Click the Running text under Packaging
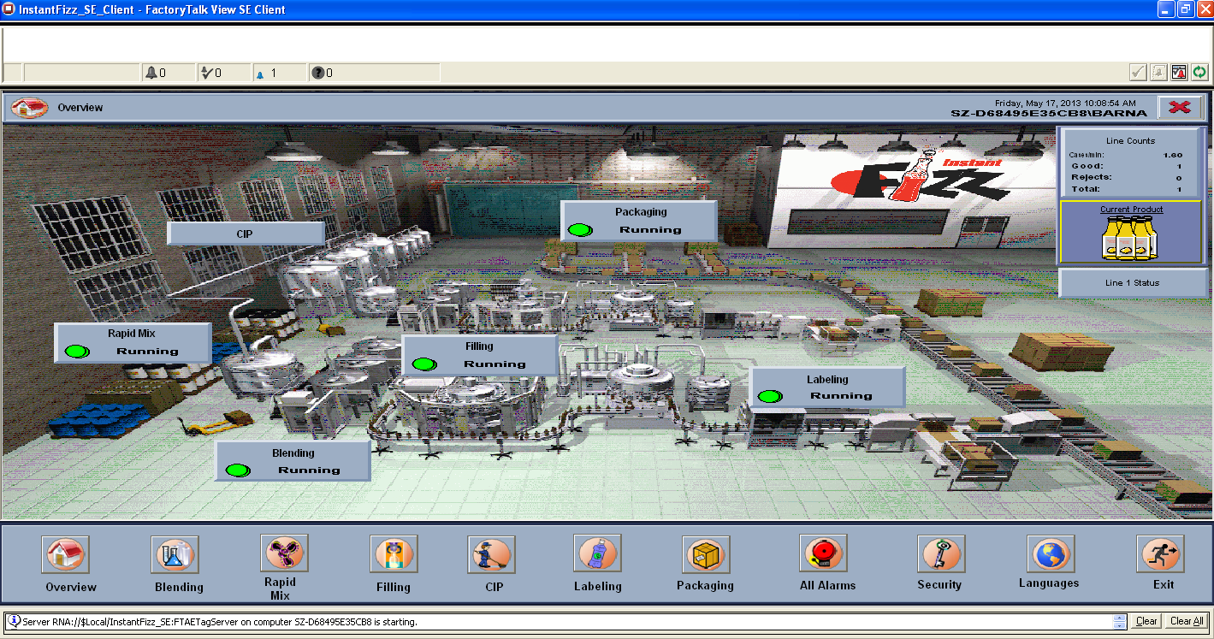The image size is (1214, 639). (650, 229)
